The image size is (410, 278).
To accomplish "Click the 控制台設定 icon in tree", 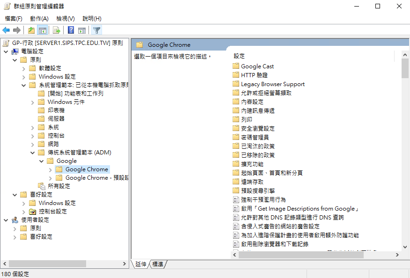I will click(x=32, y=212).
